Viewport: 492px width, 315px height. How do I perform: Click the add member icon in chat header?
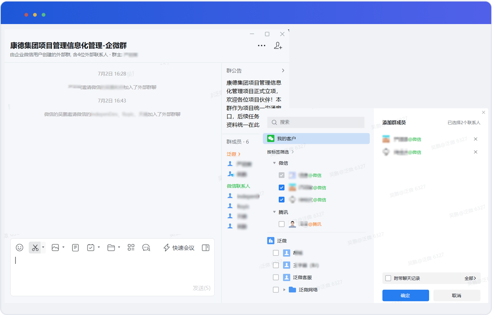[278, 46]
